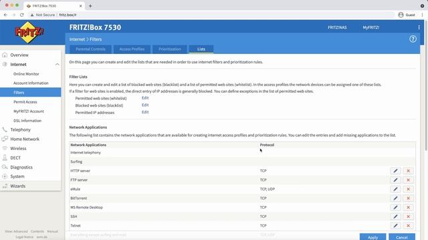
Task: Switch to the Prioritization tab
Action: tap(170, 49)
